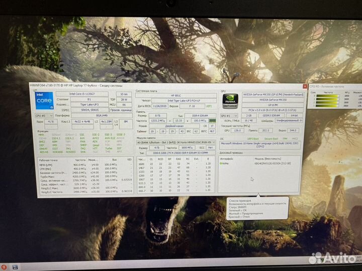Click the L2 cache 4x1.25M field
This screenshot has height=271, width=362.
106,121
